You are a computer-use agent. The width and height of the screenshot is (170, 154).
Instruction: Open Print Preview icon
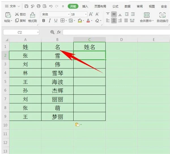(44, 6)
